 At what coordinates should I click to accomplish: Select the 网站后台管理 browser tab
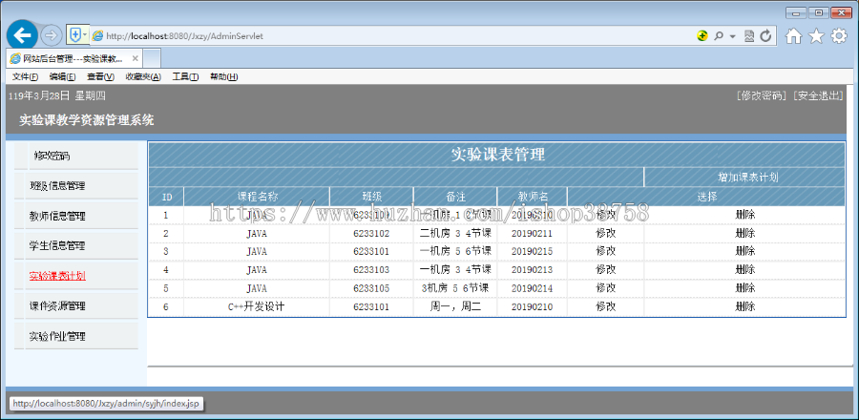[75, 58]
